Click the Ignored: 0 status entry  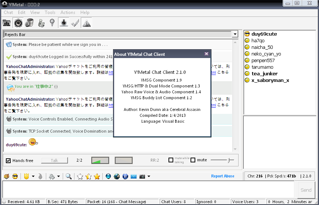click(212, 202)
